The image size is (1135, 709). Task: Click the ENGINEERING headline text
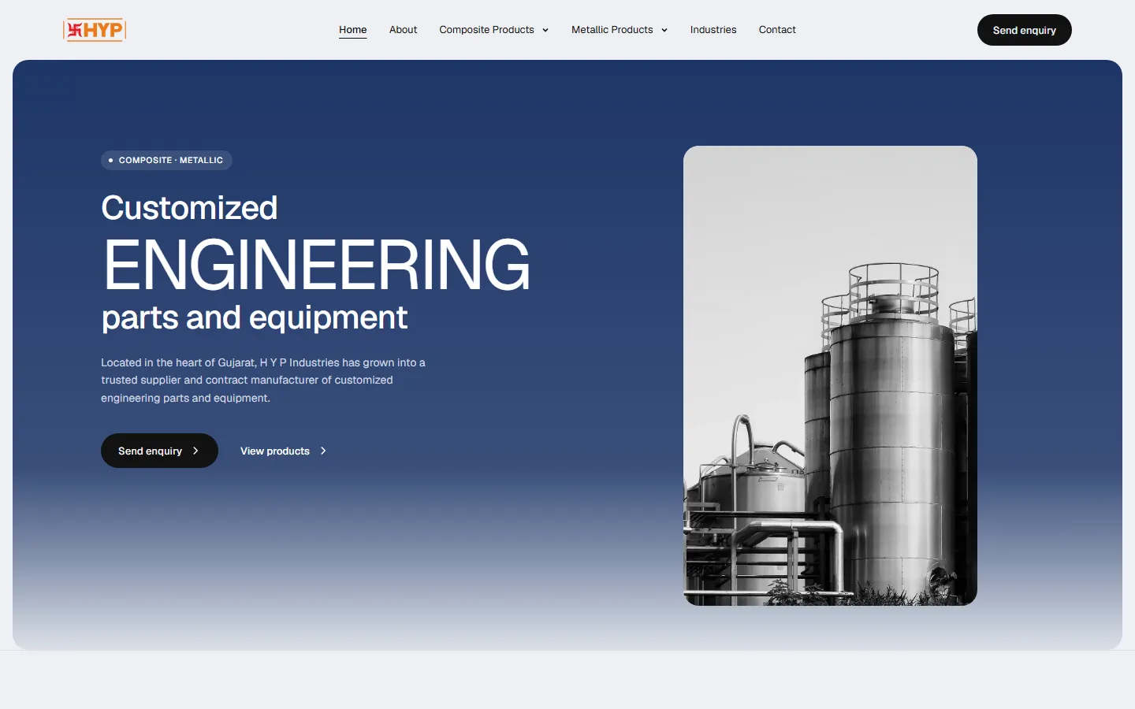pos(317,265)
